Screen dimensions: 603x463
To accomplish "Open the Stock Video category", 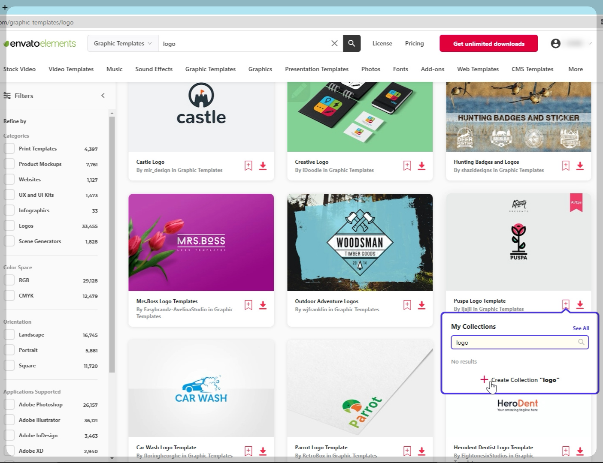I will click(19, 69).
